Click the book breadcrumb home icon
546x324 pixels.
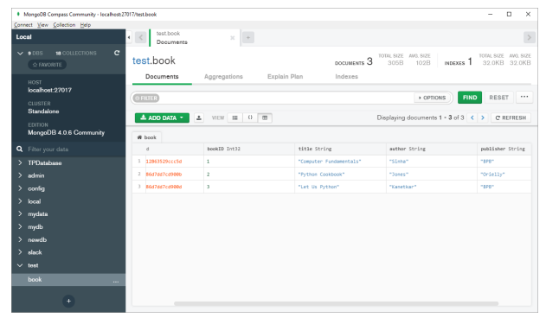point(139,137)
